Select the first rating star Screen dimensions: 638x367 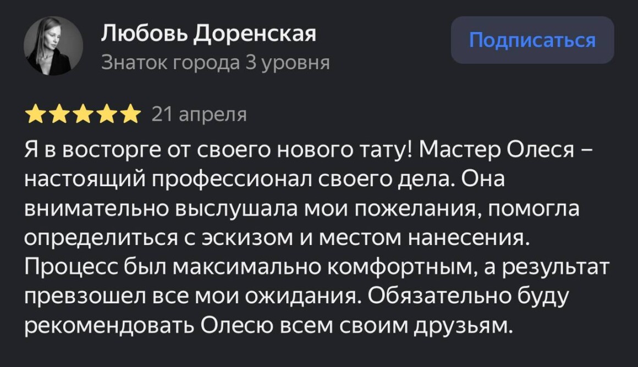click(35, 114)
